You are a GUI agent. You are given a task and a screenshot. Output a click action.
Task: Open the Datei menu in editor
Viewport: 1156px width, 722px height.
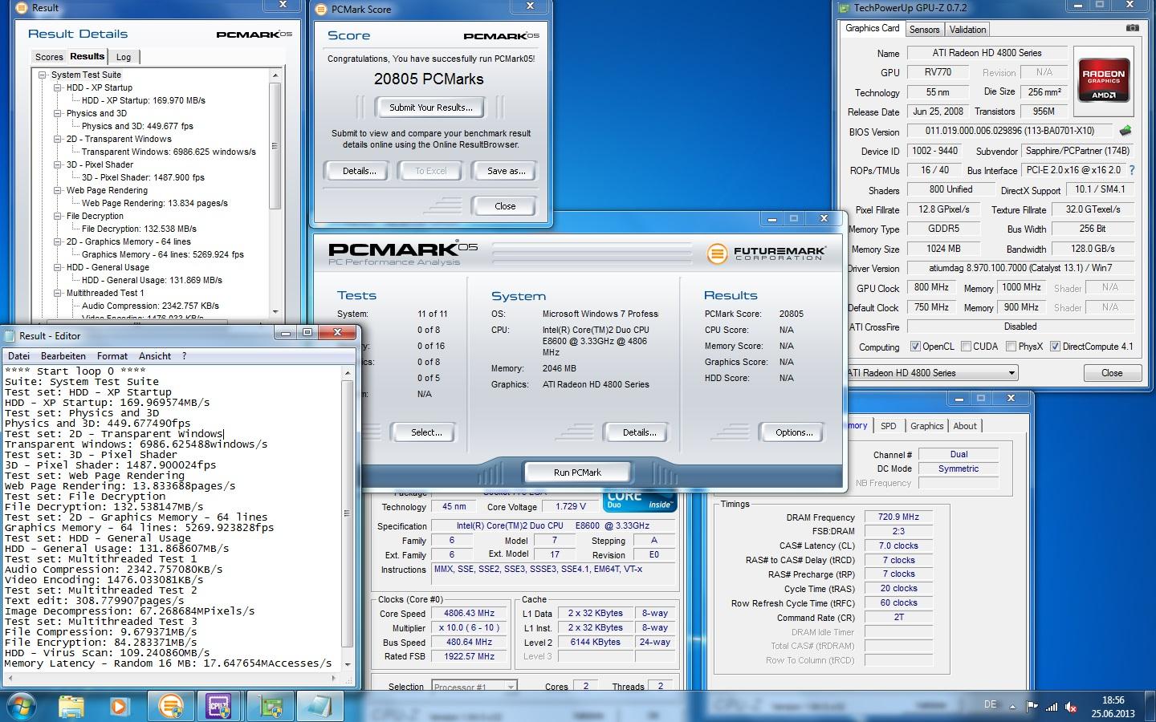tap(18, 356)
